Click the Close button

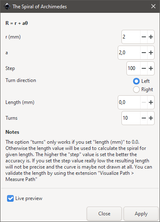click(104, 214)
